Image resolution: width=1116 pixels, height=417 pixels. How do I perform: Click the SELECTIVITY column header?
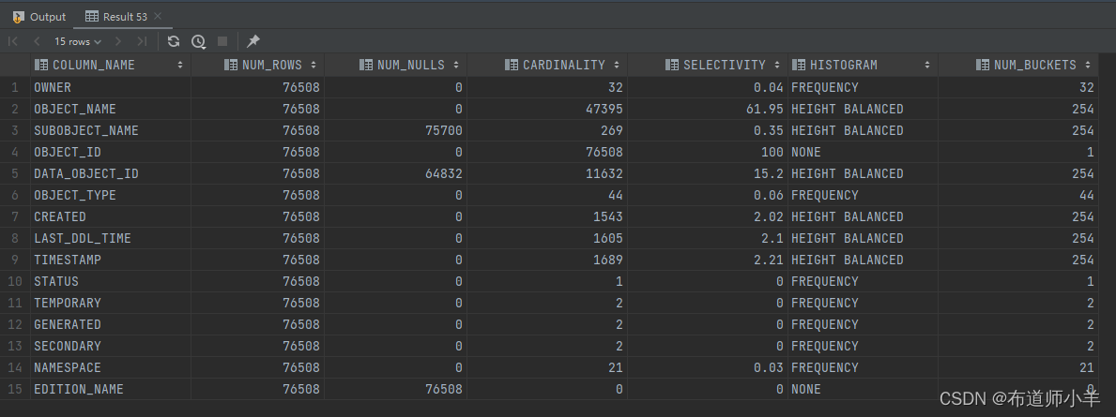tap(724, 66)
